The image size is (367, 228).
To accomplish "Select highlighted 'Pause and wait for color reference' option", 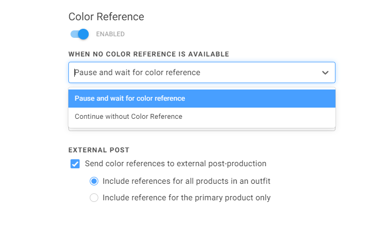I will point(202,99).
